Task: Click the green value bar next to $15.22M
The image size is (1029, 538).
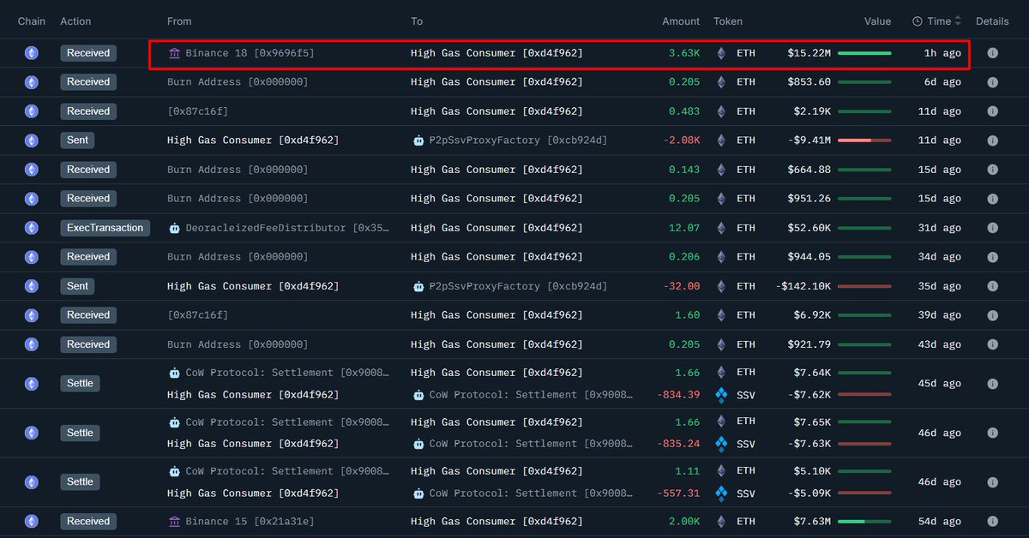Action: point(864,53)
